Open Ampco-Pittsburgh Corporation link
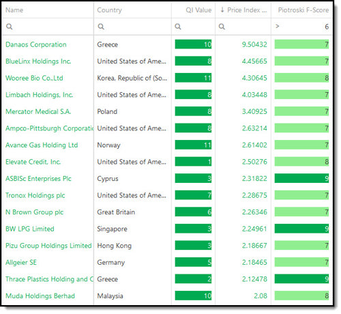Screen dimensions: 341x314 50,128
